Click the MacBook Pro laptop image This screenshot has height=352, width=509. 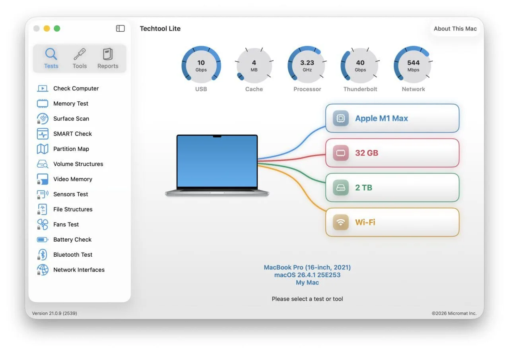(x=217, y=165)
